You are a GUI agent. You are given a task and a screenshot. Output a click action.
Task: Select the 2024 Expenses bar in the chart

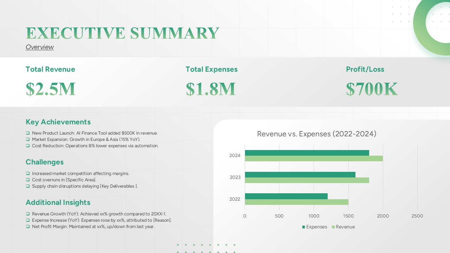(307, 153)
